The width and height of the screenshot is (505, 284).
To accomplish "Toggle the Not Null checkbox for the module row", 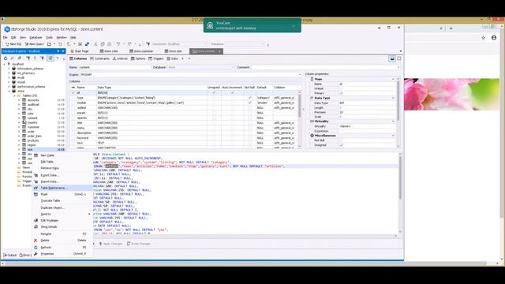I will pos(249,103).
